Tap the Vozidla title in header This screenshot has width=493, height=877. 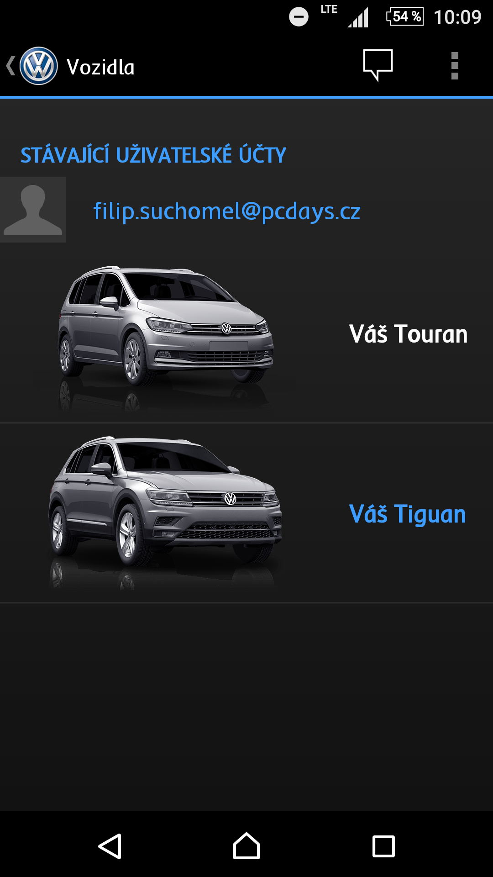(x=101, y=67)
